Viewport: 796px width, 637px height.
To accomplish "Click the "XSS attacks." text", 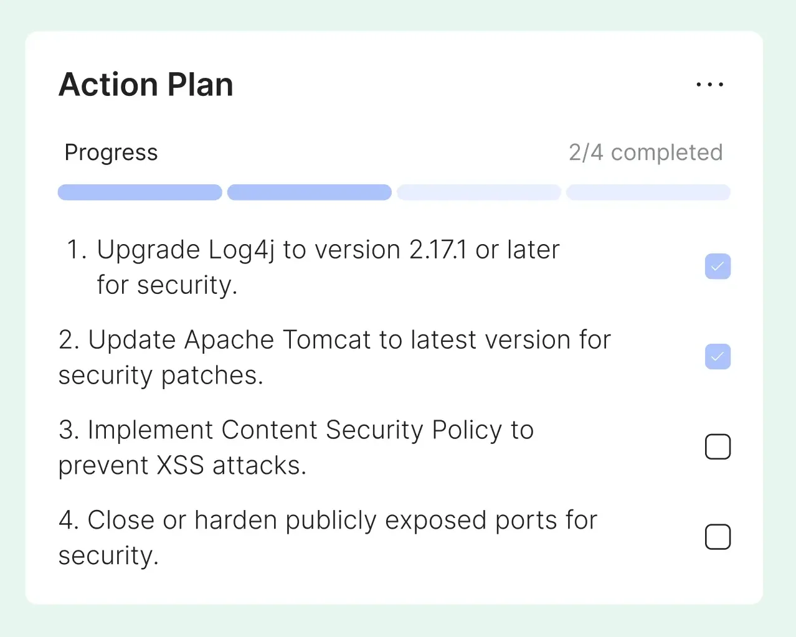I will [x=231, y=466].
